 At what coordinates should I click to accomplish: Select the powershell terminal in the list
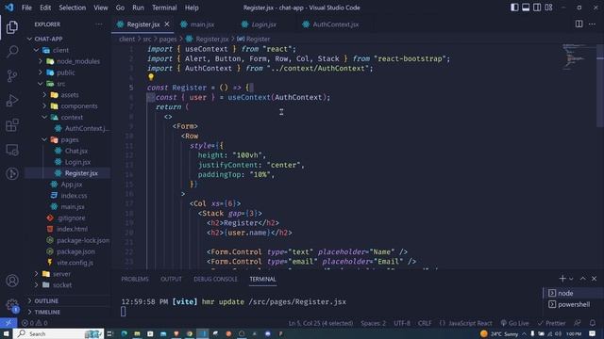point(573,304)
